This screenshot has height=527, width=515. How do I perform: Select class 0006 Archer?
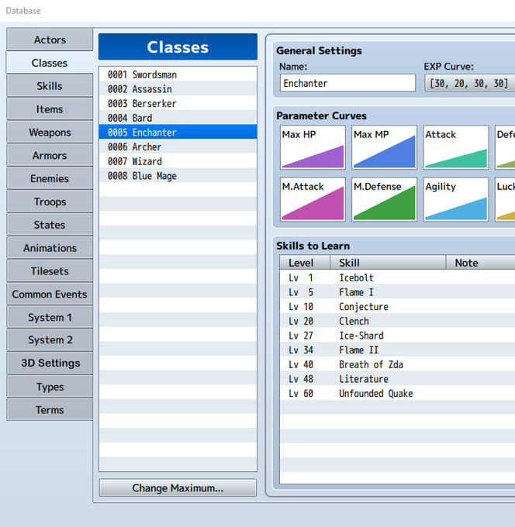click(x=178, y=146)
